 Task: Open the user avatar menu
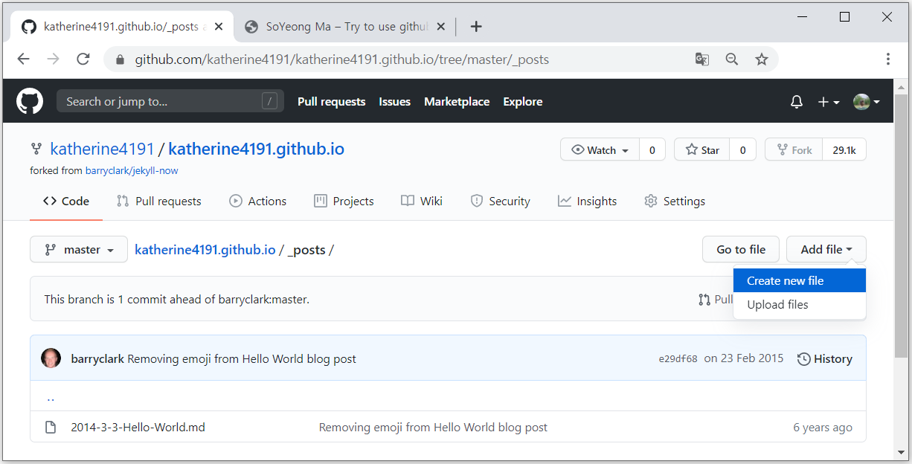click(x=867, y=102)
